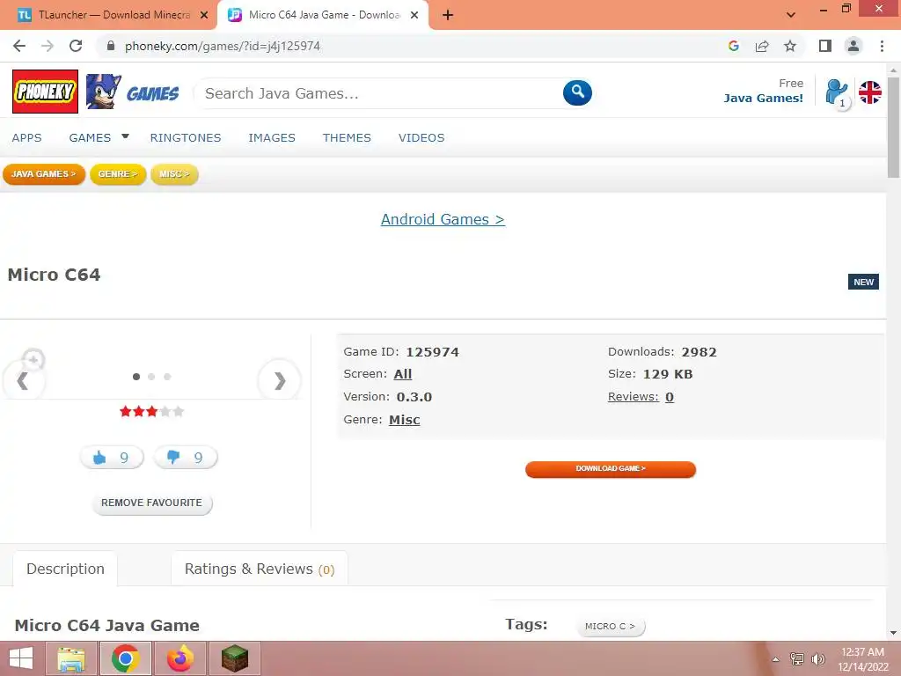Click the JAVA GAMES breadcrumb
The image size is (901, 676).
44,174
